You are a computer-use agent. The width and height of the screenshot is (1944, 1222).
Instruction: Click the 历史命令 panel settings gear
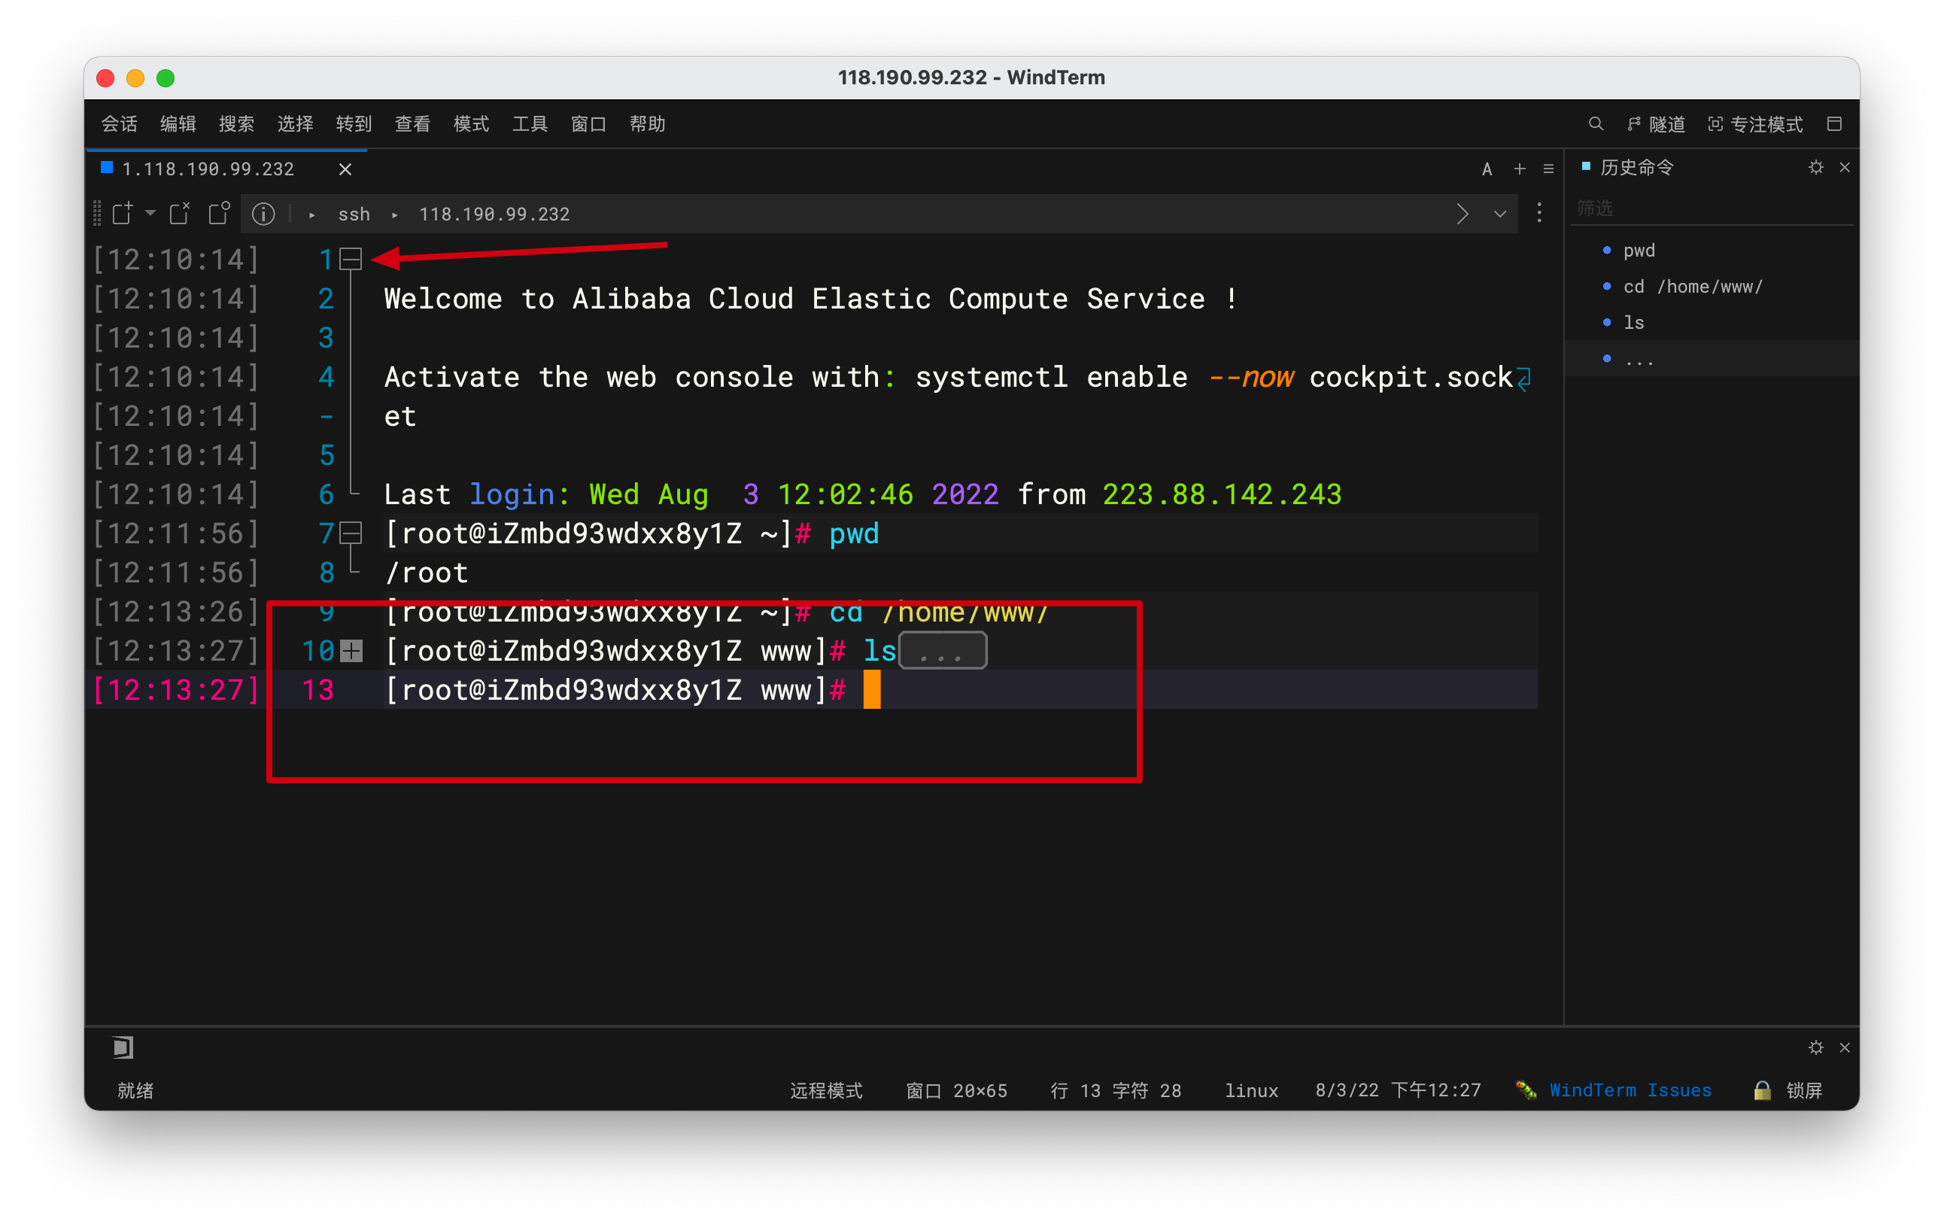coord(1815,167)
